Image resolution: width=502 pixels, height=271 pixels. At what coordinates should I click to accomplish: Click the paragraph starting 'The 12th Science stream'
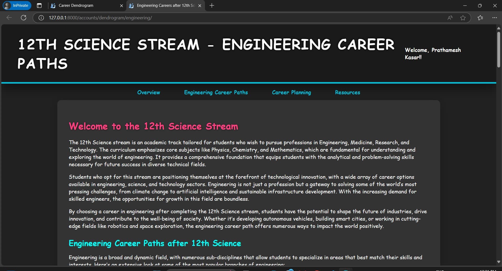(x=242, y=153)
